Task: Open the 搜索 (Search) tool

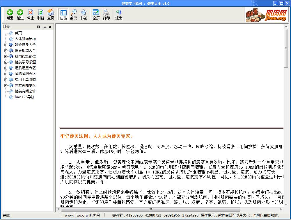Action: (74, 14)
